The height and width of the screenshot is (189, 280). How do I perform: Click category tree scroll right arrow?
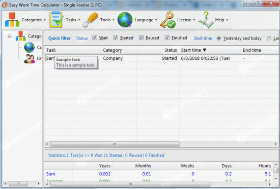39,183
